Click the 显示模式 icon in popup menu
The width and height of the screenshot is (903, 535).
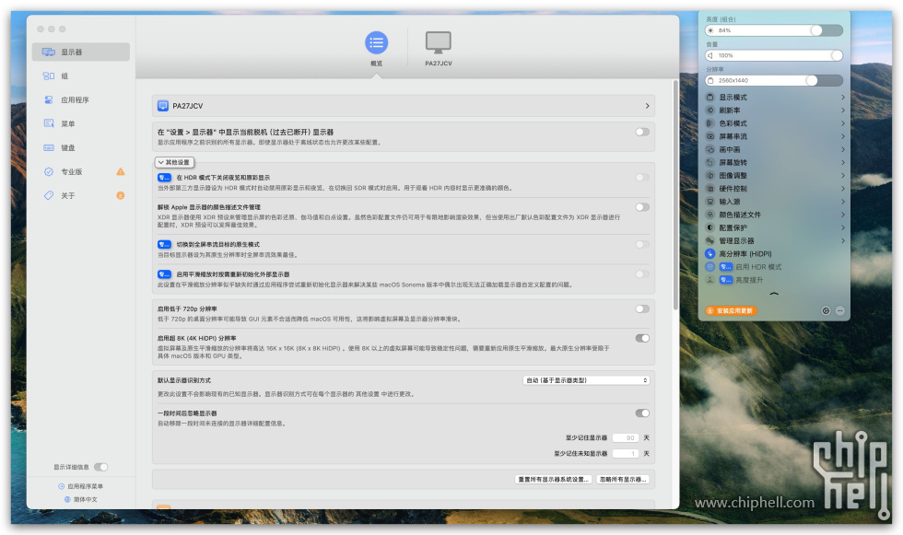tap(710, 98)
